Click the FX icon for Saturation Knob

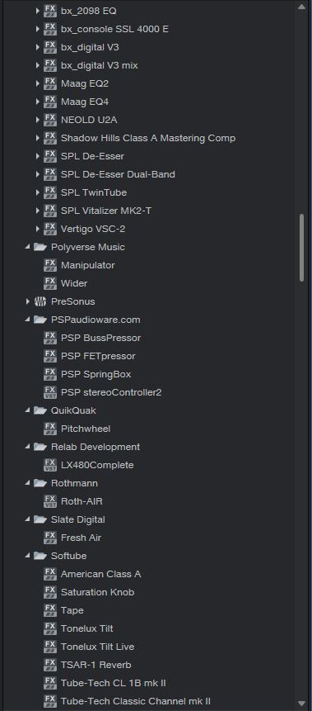pyautogui.click(x=50, y=591)
